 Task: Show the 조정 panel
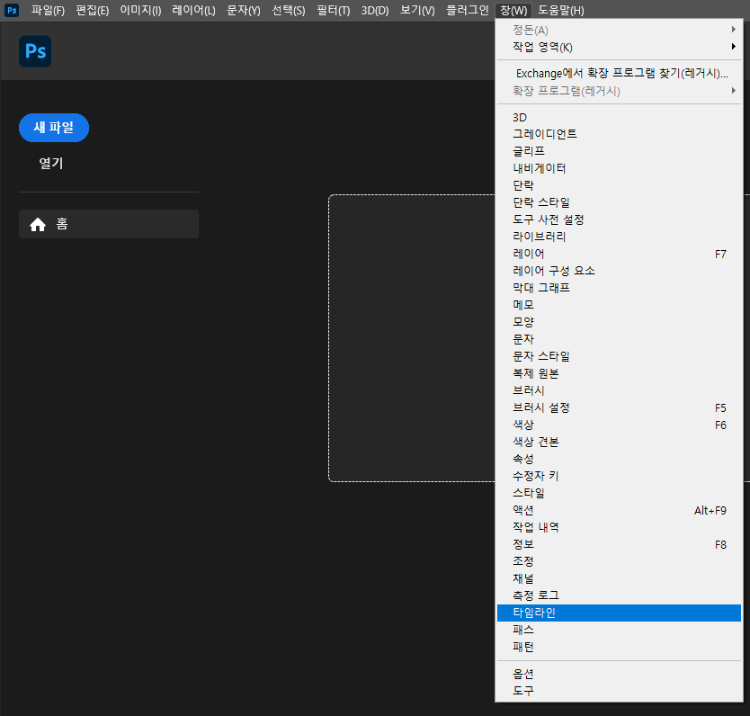click(x=619, y=561)
